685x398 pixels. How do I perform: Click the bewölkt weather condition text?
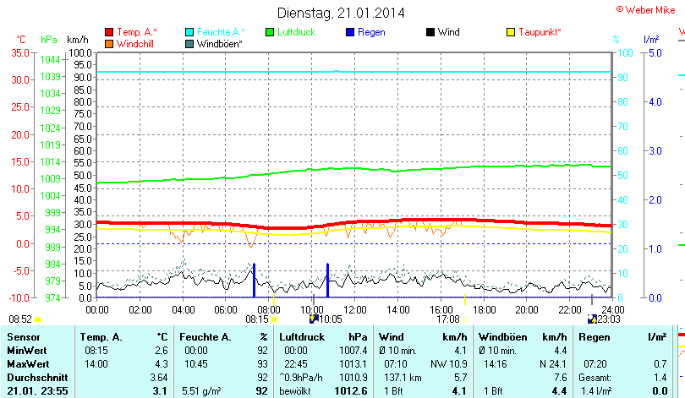[x=295, y=391]
